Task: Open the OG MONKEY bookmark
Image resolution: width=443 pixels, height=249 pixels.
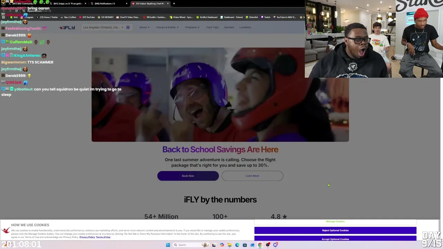Action: pos(106,17)
